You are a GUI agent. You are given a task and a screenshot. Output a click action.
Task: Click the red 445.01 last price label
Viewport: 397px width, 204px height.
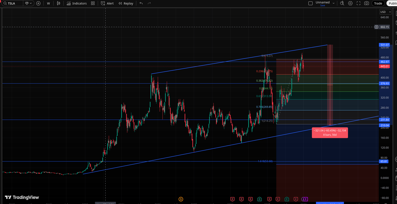point(385,66)
